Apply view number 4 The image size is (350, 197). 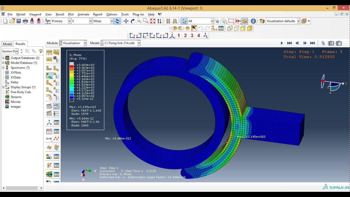[199, 36]
